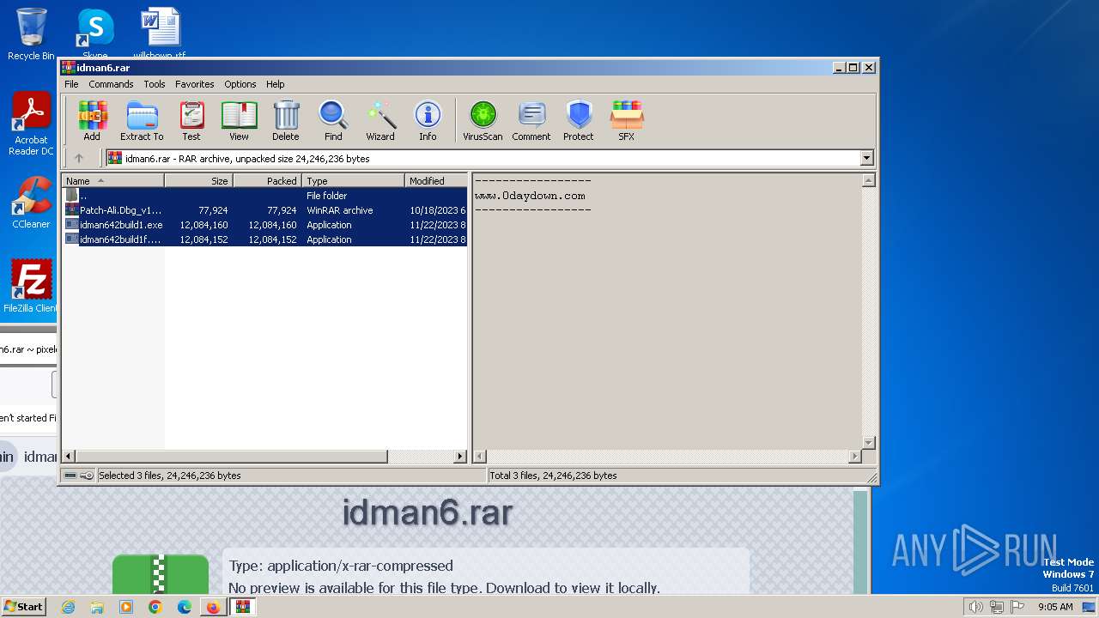Image resolution: width=1099 pixels, height=618 pixels.
Task: Click WinRAR taskbar icon
Action: pyautogui.click(x=243, y=607)
